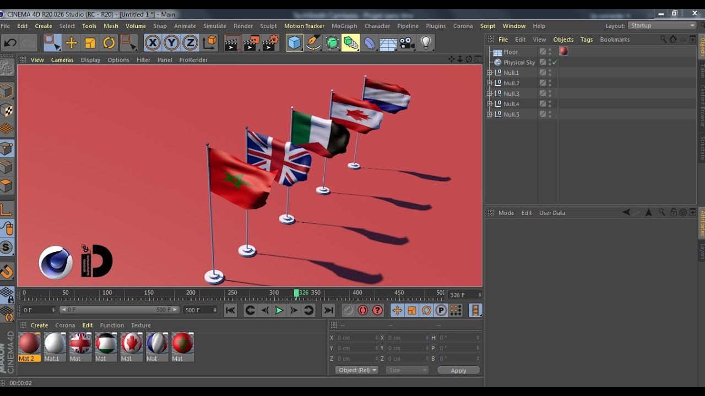
Task: Select the spline Pen tool
Action: click(x=313, y=42)
